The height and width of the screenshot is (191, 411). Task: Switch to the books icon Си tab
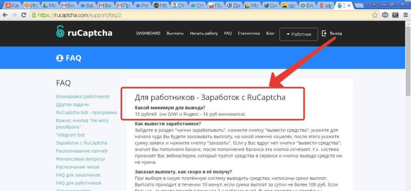click(271, 6)
